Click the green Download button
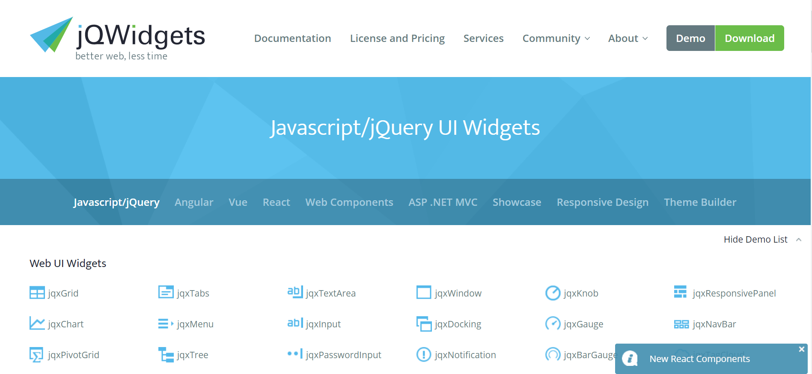The image size is (812, 374). pyautogui.click(x=750, y=38)
